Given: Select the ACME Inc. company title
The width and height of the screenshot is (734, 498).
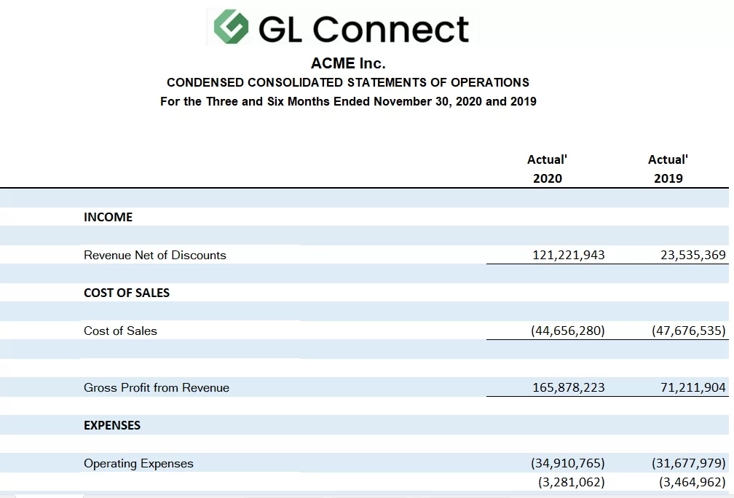Looking at the screenshot, I should (347, 63).
